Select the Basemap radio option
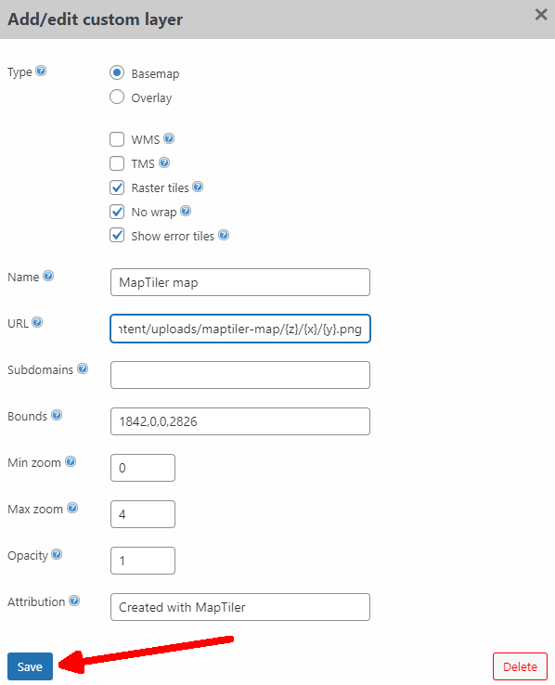The width and height of the screenshot is (555, 685). (117, 72)
